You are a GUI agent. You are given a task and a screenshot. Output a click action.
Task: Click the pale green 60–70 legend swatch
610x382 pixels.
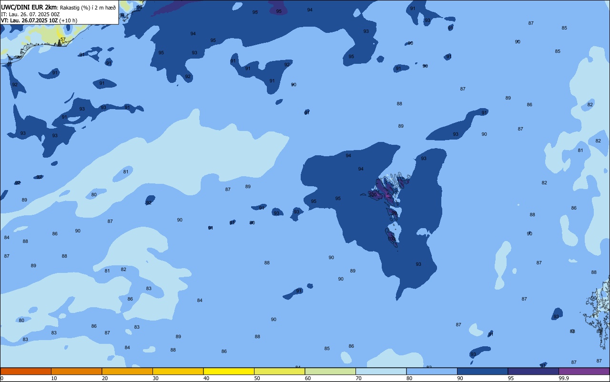point(330,371)
